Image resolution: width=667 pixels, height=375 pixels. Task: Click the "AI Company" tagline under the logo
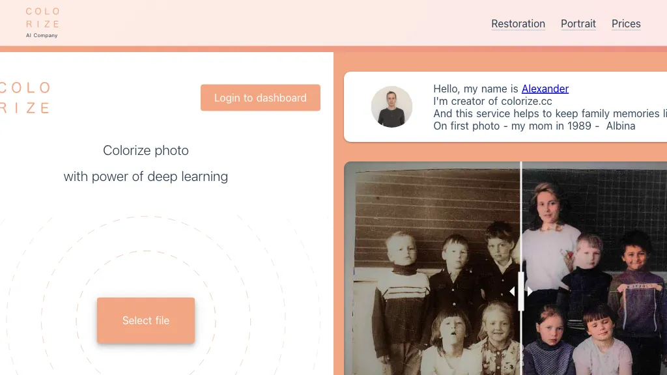pos(42,36)
